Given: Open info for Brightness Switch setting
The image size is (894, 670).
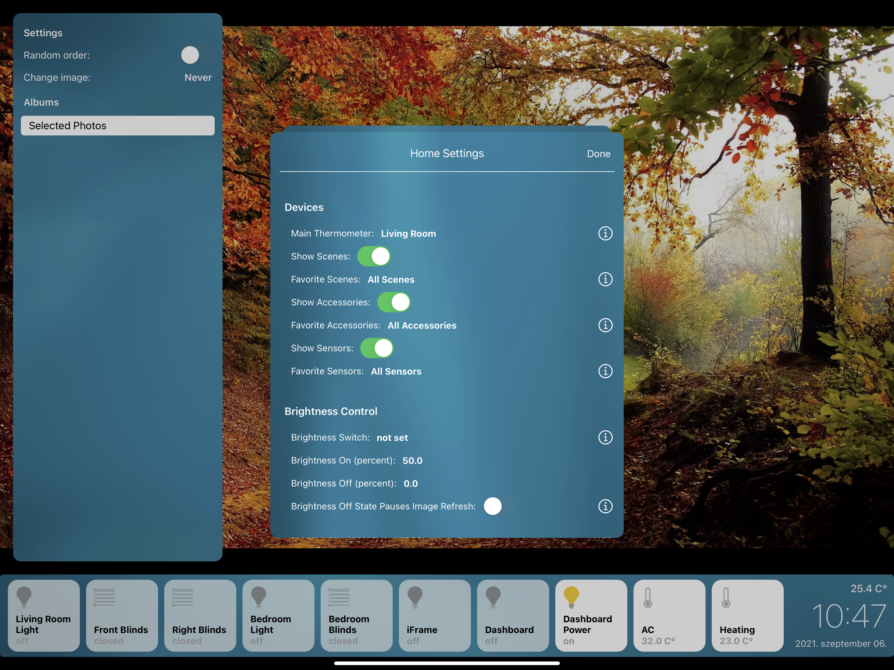Looking at the screenshot, I should point(605,437).
